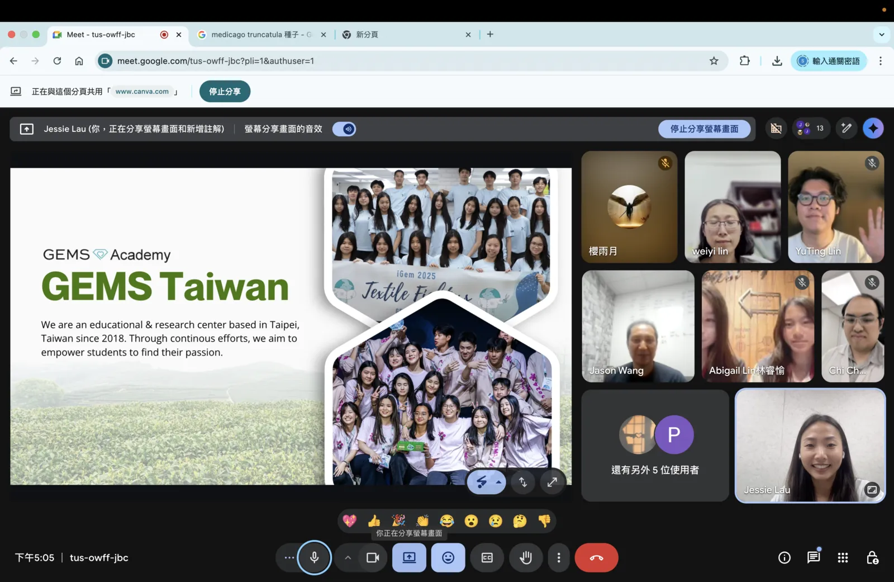Open meeting details info icon
The image size is (894, 582).
click(x=784, y=557)
